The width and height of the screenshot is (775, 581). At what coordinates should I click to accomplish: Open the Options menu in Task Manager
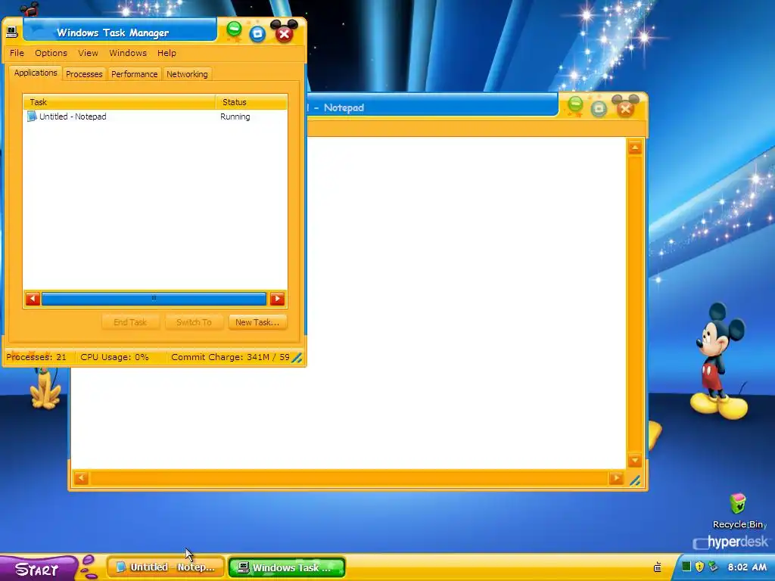coord(51,53)
